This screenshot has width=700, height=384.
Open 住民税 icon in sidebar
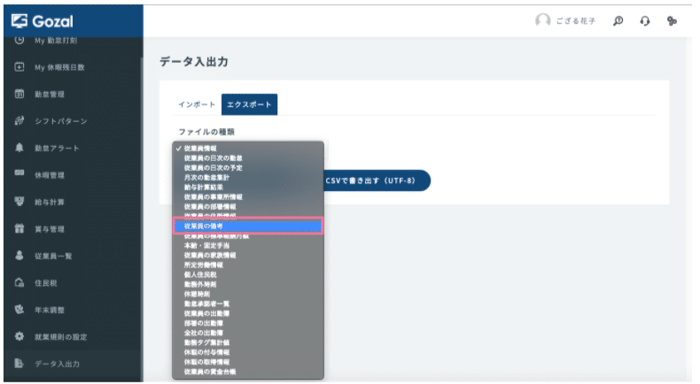pyautogui.click(x=19, y=282)
